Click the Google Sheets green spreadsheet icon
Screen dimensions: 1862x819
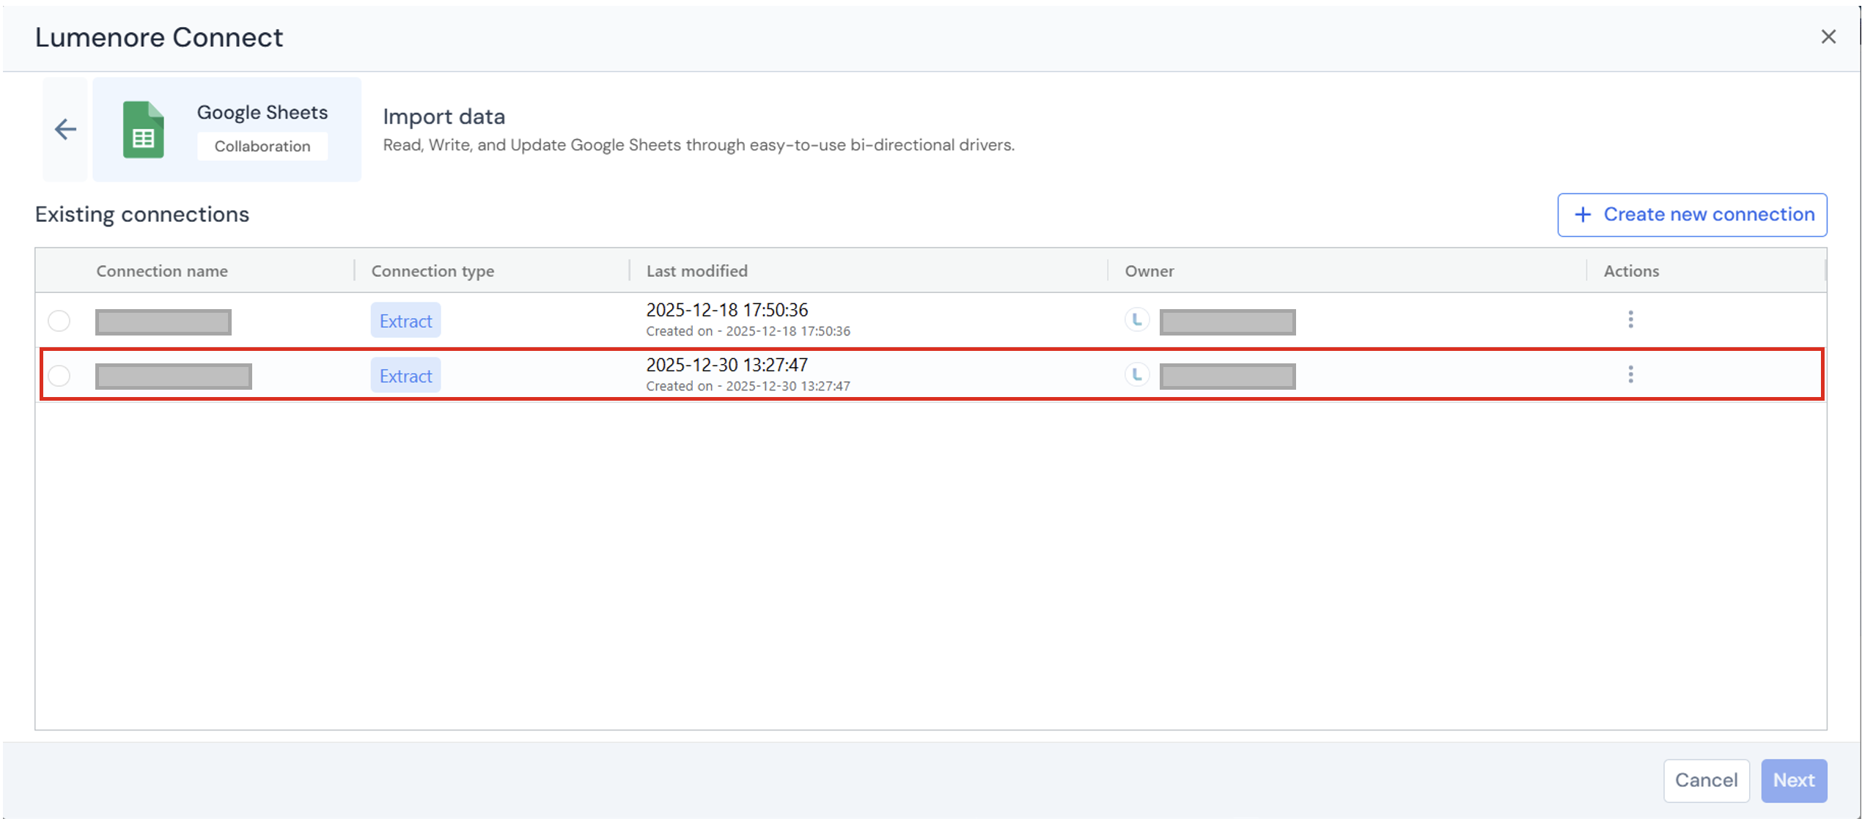[x=143, y=130]
